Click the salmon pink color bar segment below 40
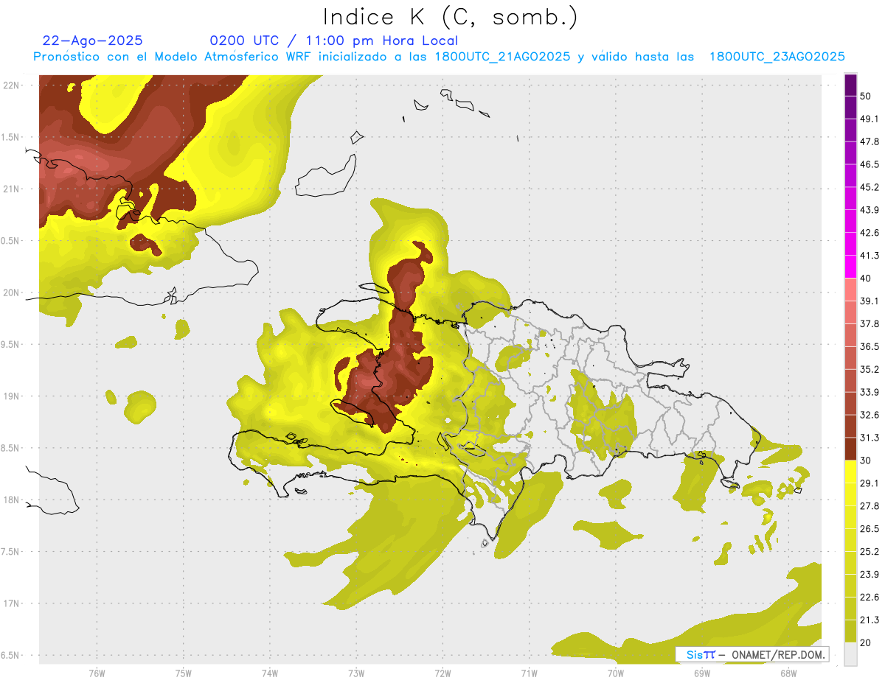 coord(850,290)
